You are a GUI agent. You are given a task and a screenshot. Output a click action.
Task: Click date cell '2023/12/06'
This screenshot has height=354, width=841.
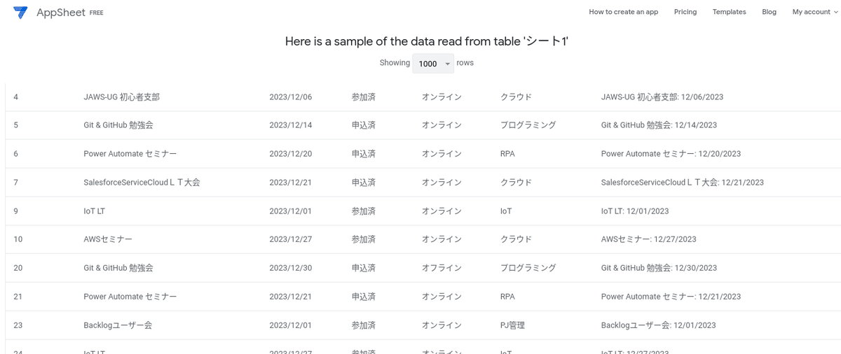pos(290,97)
